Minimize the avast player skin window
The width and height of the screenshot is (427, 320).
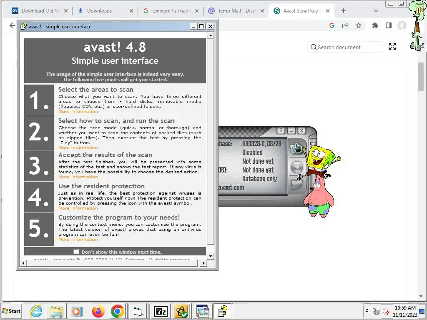coord(291,130)
